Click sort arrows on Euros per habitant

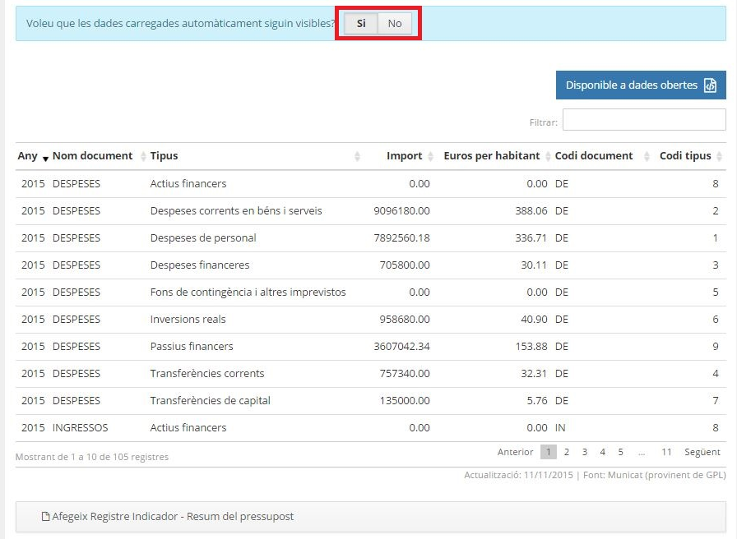pyautogui.click(x=548, y=156)
